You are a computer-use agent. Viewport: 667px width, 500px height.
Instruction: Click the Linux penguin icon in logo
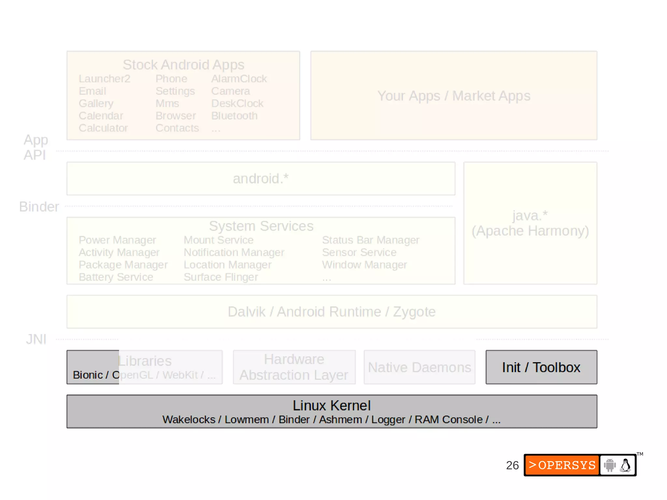point(625,465)
